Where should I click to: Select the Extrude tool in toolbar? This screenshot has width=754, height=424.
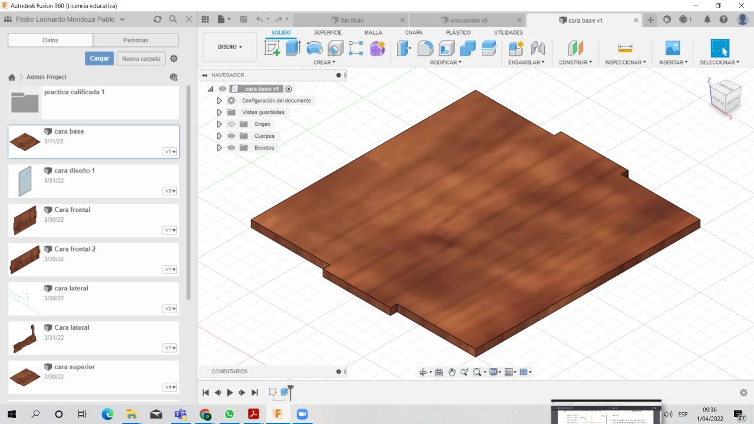pyautogui.click(x=293, y=48)
